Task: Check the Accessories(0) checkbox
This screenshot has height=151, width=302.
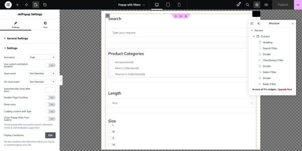Action: tap(110, 62)
